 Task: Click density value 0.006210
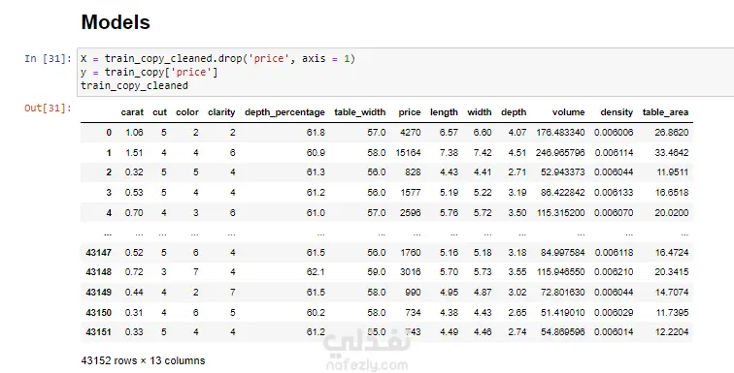[x=614, y=272]
